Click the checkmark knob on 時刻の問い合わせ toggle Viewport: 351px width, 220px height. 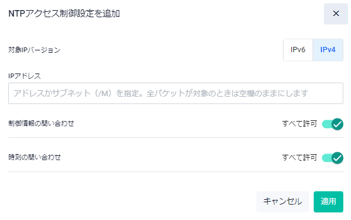[337, 158]
